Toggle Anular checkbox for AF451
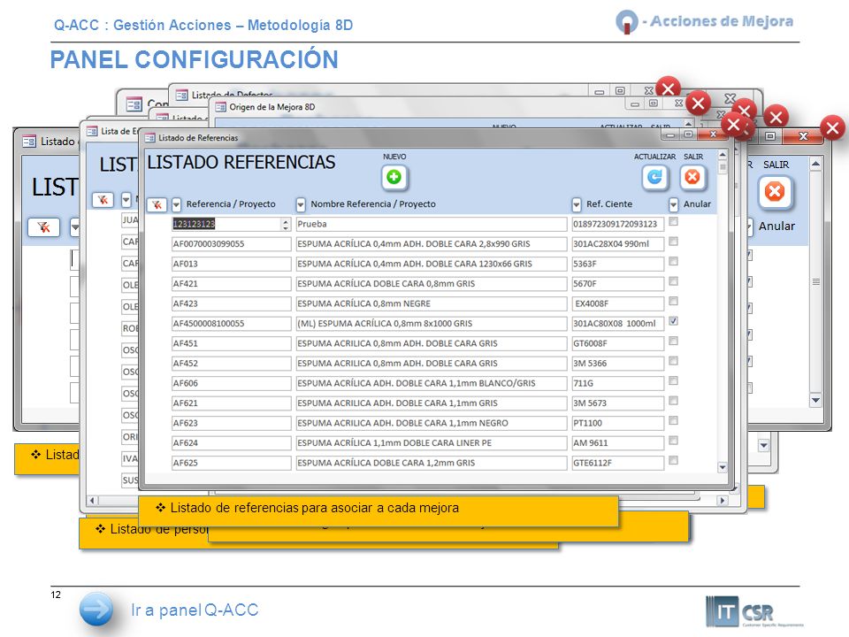 [673, 342]
